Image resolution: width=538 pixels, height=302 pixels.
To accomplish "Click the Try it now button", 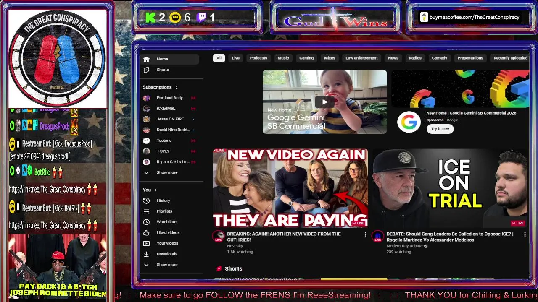I will click(440, 129).
